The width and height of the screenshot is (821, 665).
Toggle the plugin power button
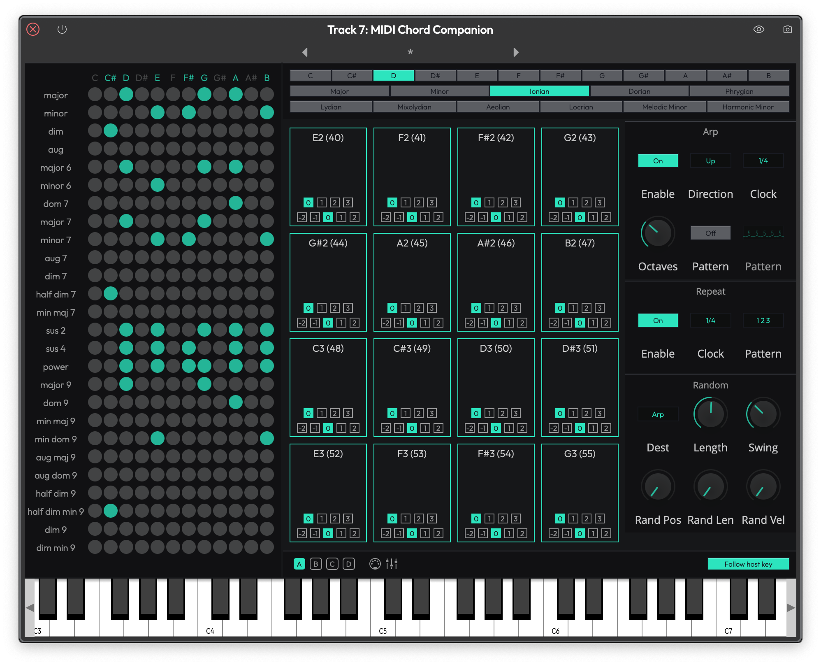62,29
